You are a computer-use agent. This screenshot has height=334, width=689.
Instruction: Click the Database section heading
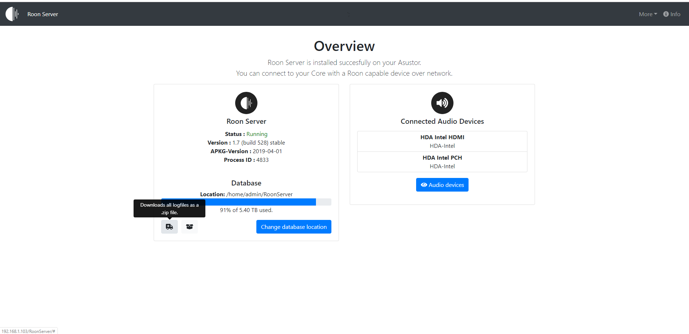(246, 183)
